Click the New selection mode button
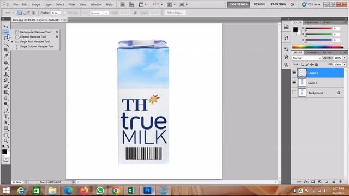Screen dimensions: 349x196 coord(20,13)
